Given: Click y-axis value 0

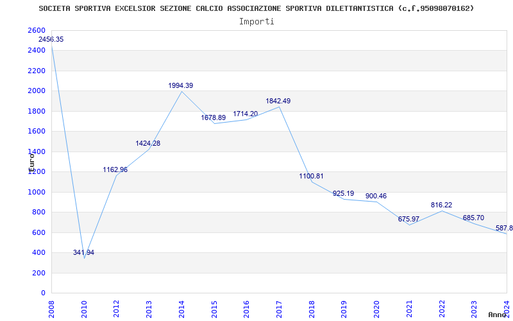Looking at the screenshot, I should (x=43, y=293).
